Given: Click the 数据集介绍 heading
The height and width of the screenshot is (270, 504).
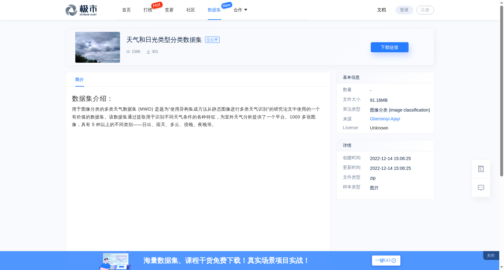Looking at the screenshot, I should click(x=92, y=99).
